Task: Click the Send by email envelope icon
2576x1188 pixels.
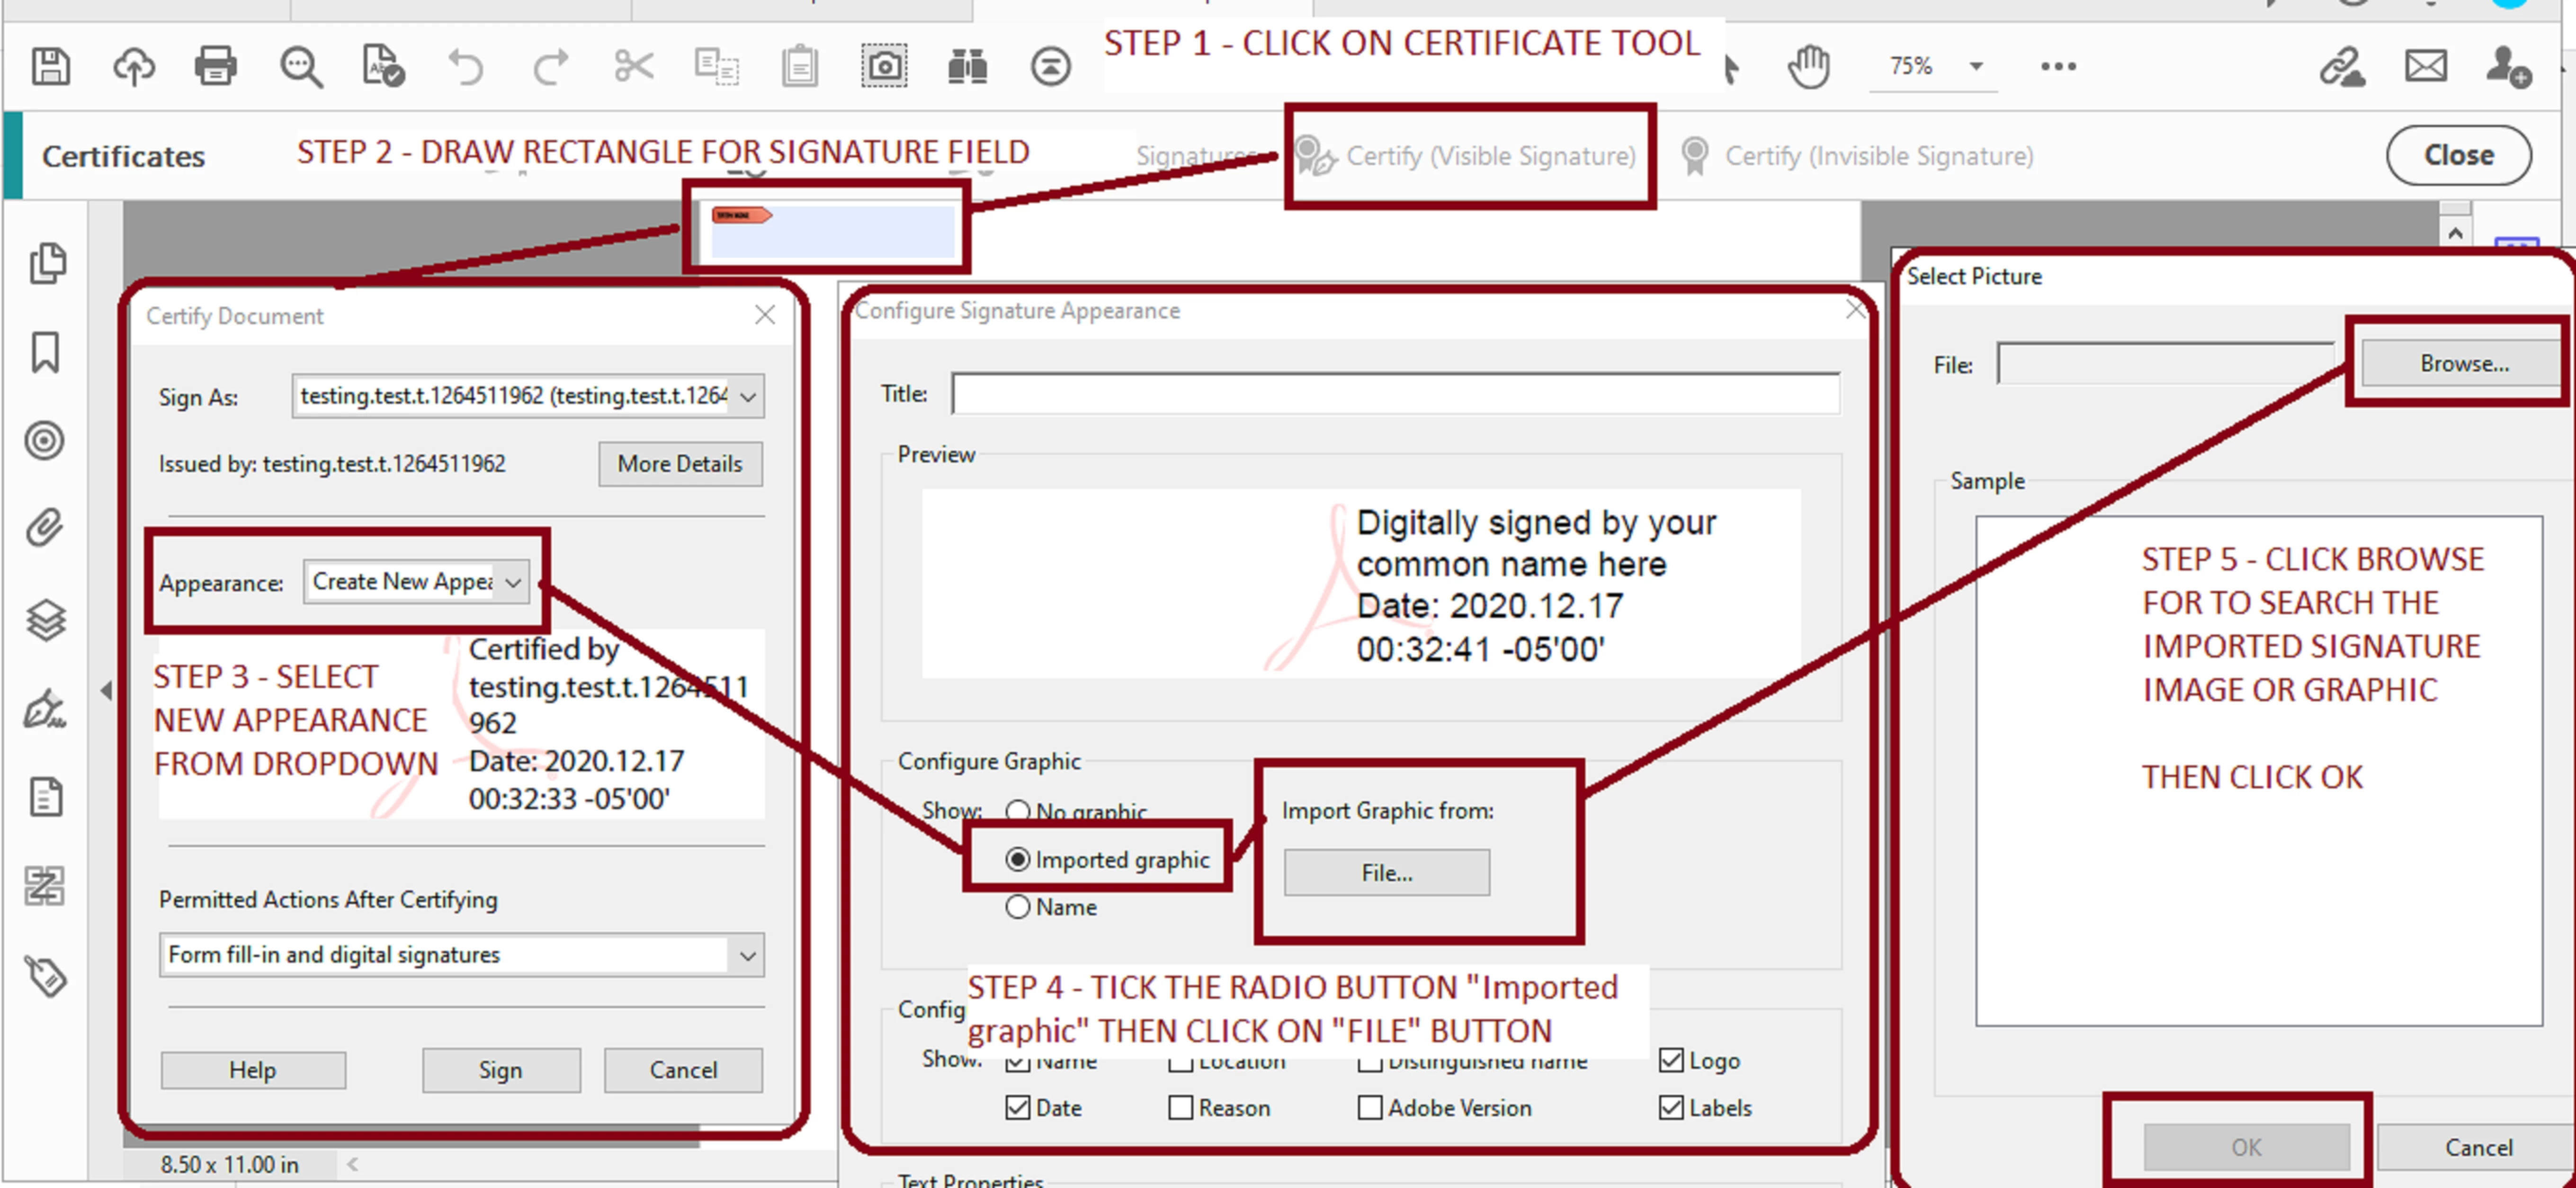Action: [x=2425, y=67]
